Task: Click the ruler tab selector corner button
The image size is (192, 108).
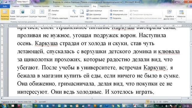Action: [2, 26]
